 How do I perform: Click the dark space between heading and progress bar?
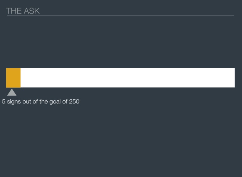(x=121, y=41)
